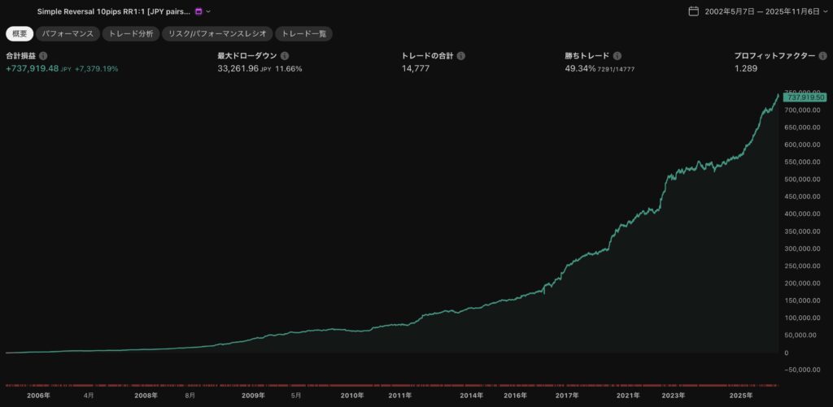Click the info icon beside 勝ちトレード

pyautogui.click(x=617, y=56)
